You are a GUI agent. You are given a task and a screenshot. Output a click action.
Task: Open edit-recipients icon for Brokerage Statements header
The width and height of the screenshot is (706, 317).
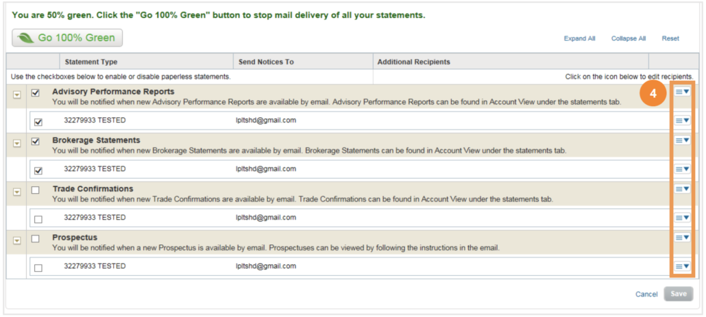point(682,140)
